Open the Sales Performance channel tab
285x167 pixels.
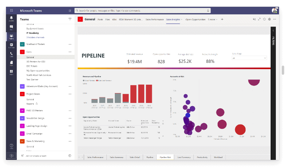point(155,19)
